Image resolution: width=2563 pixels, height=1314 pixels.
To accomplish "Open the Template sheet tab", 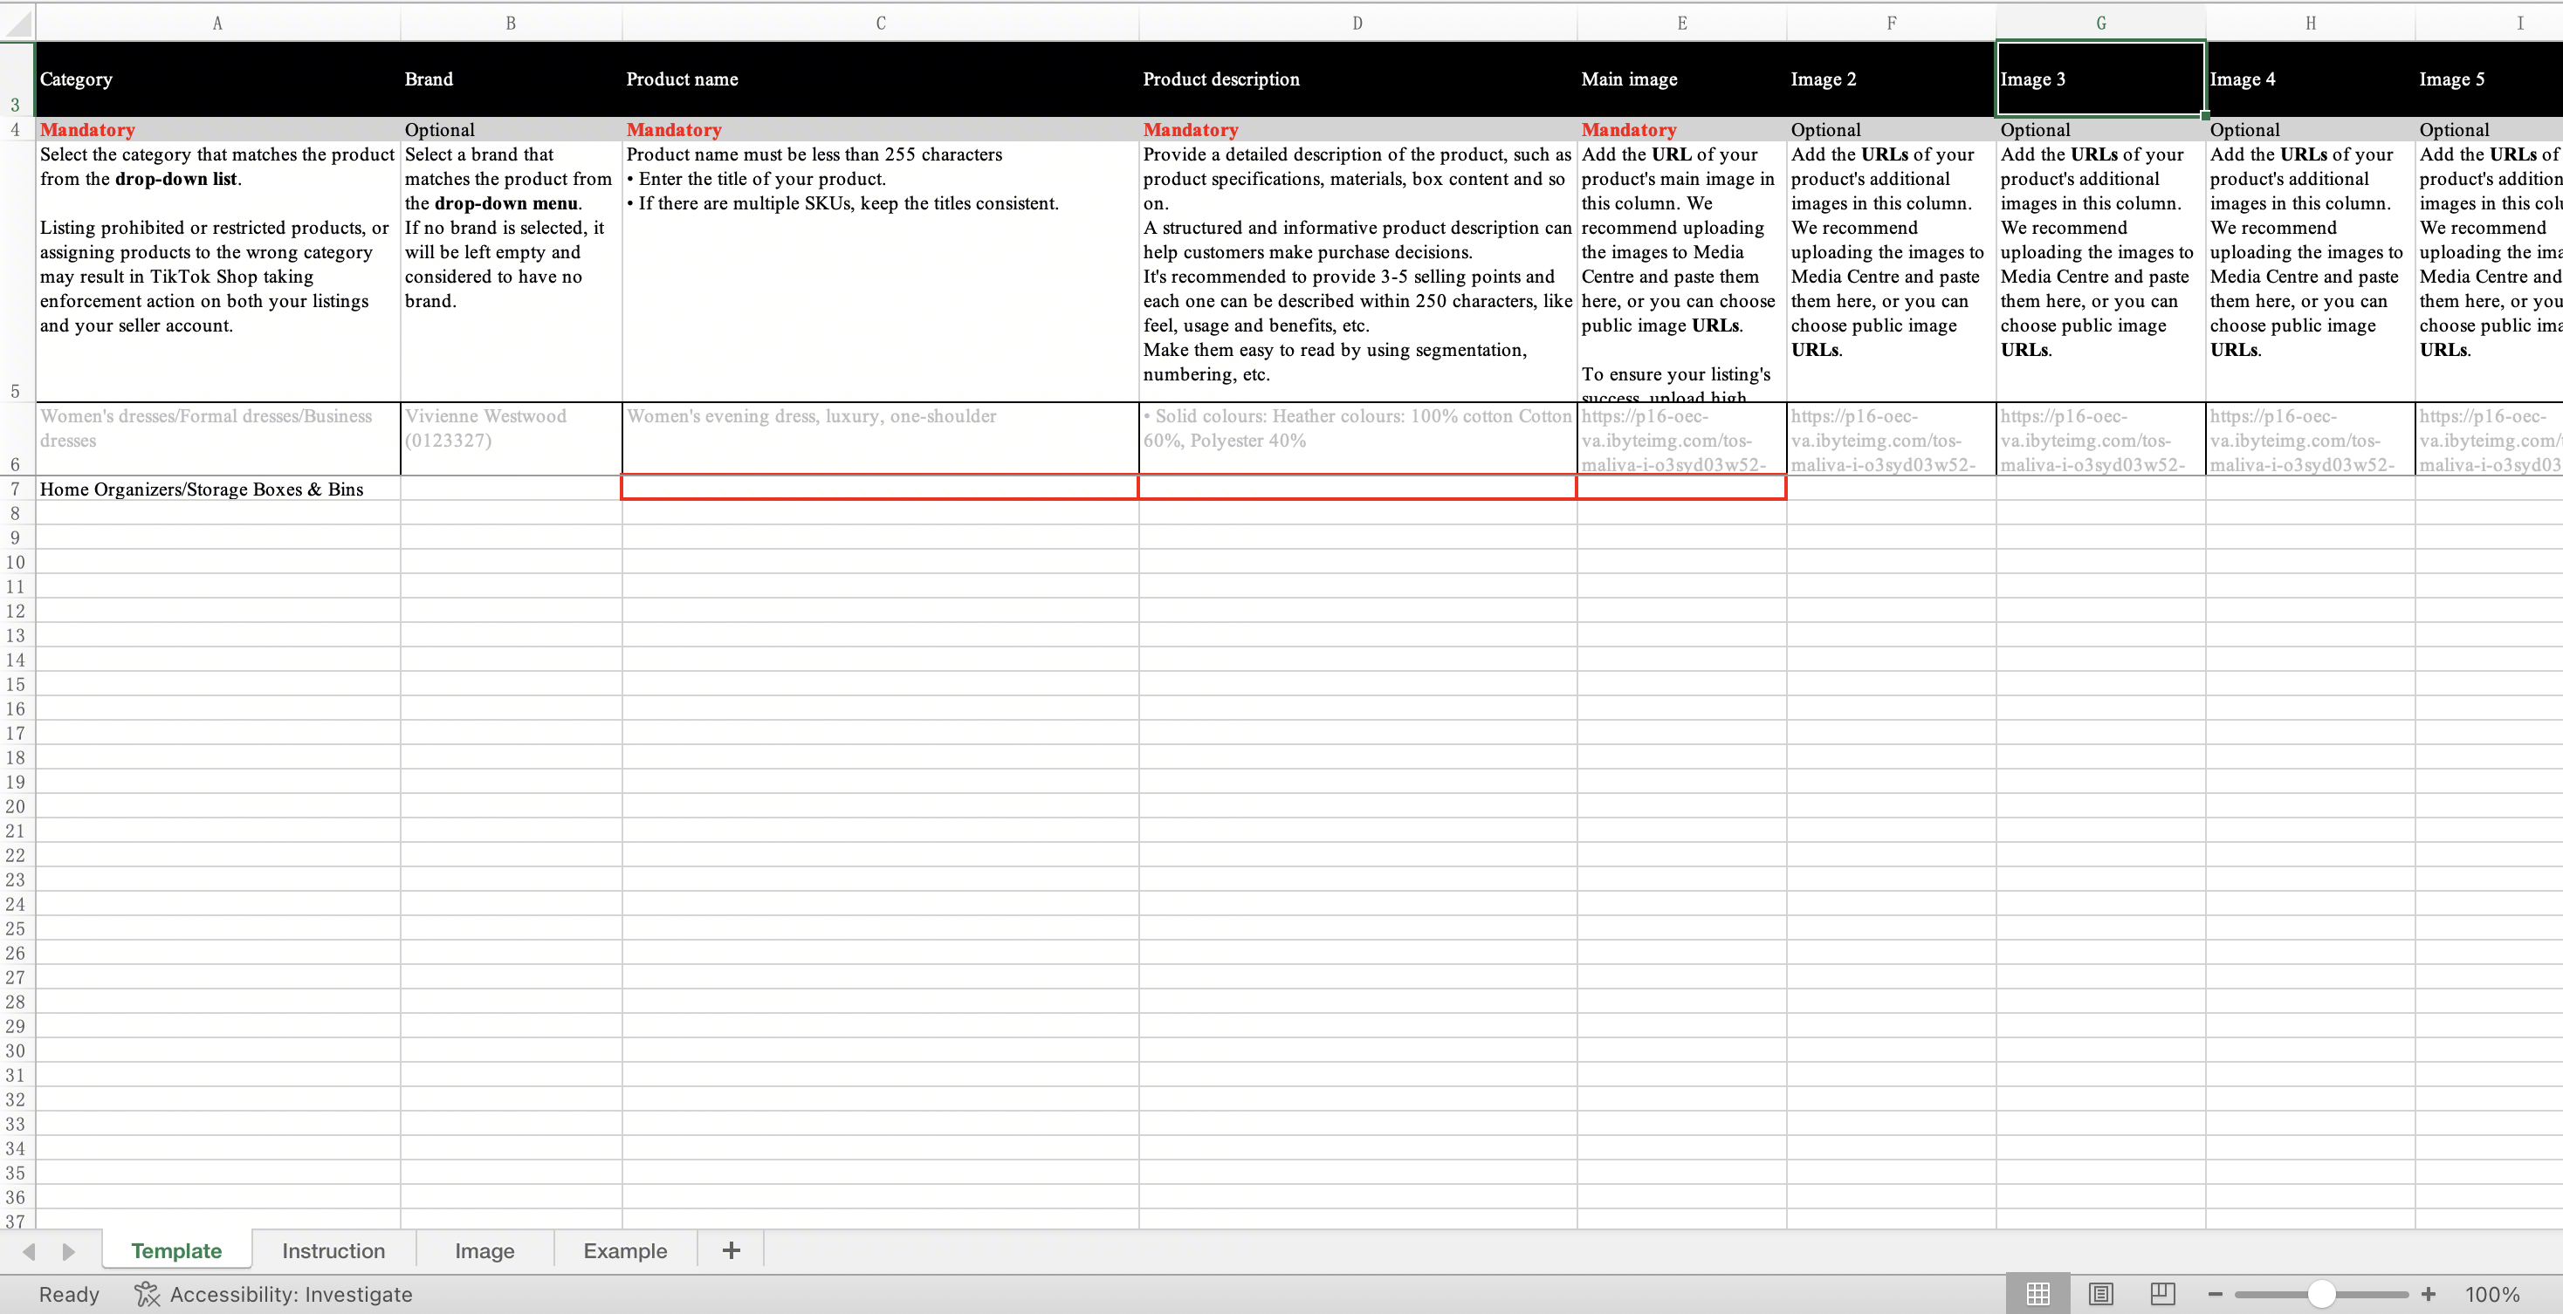I will click(x=176, y=1250).
